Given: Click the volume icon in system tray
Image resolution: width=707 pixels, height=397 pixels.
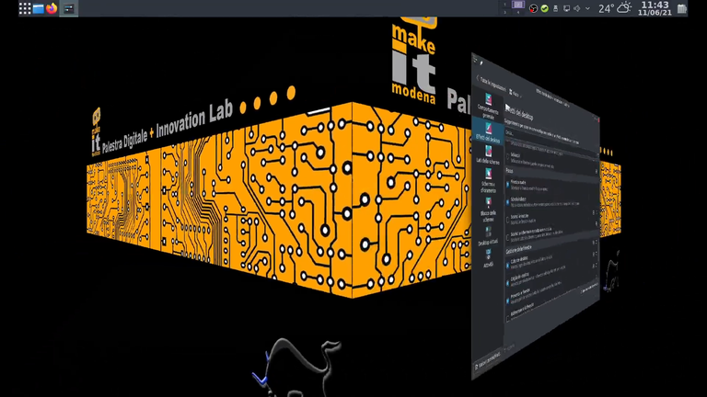Looking at the screenshot, I should click(x=577, y=8).
